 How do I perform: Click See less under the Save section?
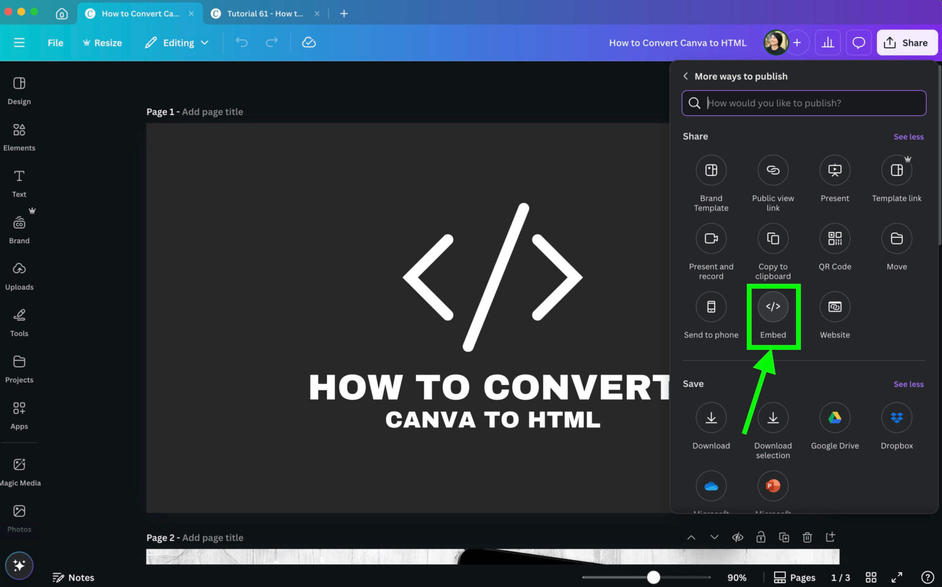point(908,384)
